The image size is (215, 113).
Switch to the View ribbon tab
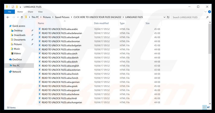click(40, 12)
